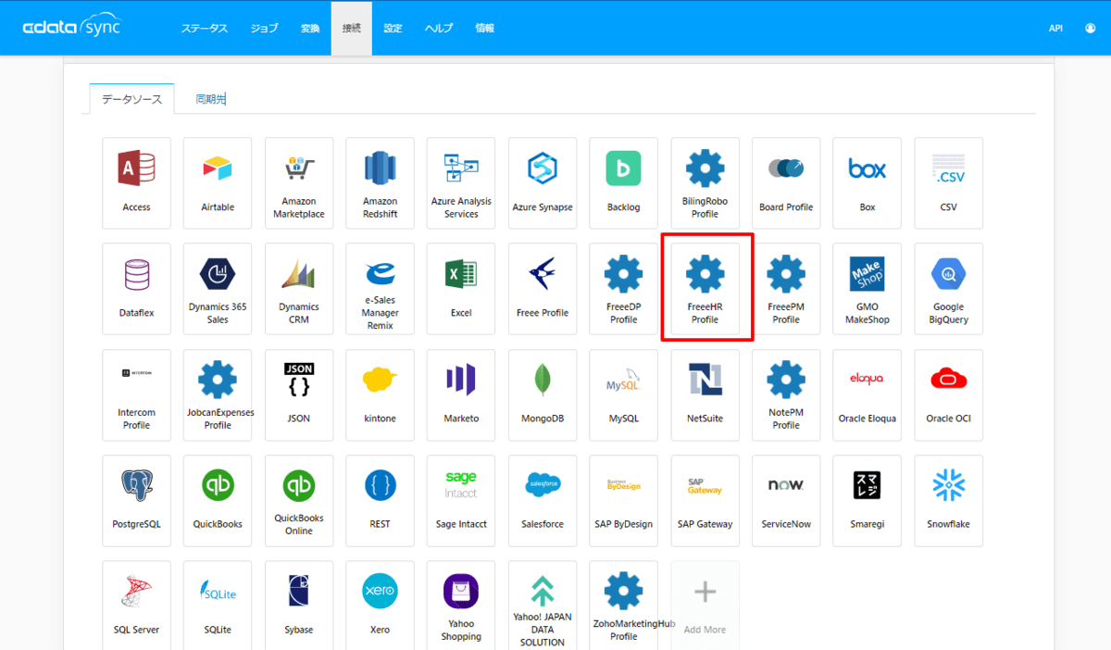Pick the kintone connector tile

tap(380, 394)
